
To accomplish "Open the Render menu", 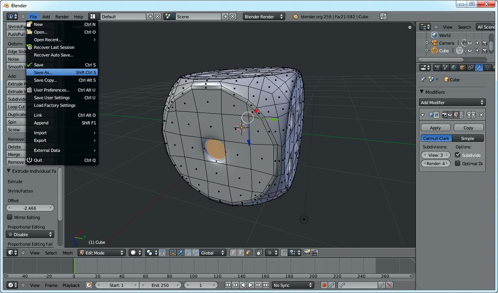I will (x=62, y=17).
